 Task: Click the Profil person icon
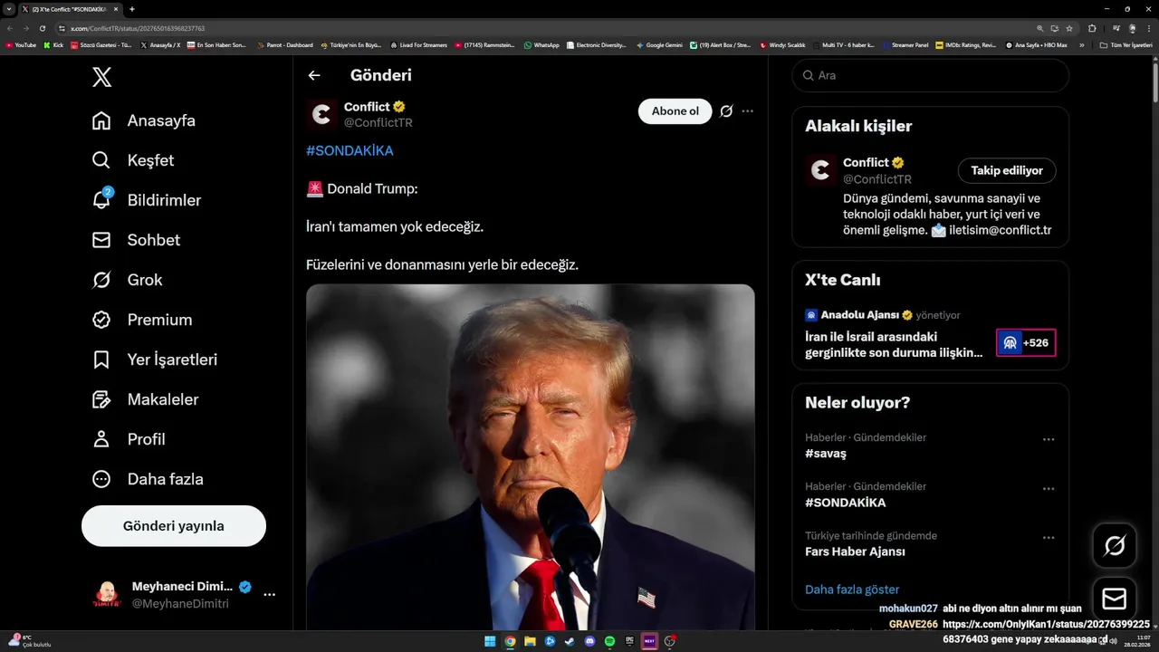[x=101, y=439]
